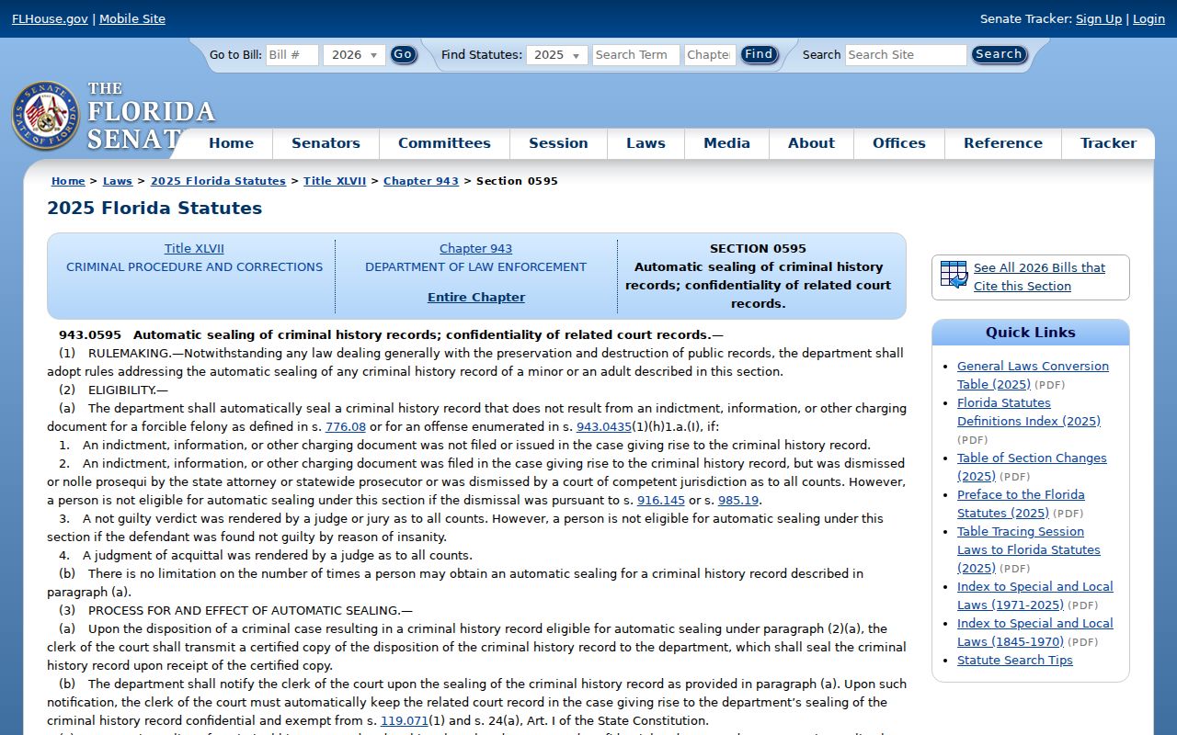This screenshot has width=1177, height=735.
Task: Open the Reference navigation tab
Action: [1003, 143]
